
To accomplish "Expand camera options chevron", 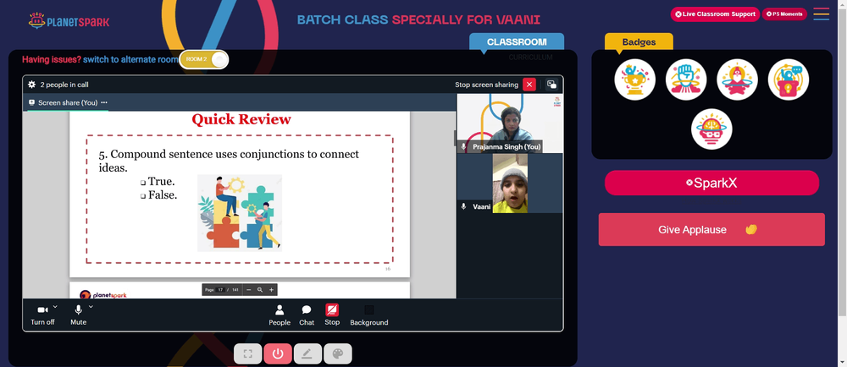I will tap(55, 307).
